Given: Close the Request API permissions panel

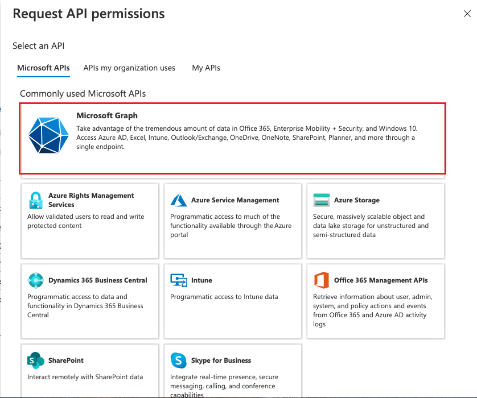Looking at the screenshot, I should [467, 14].
